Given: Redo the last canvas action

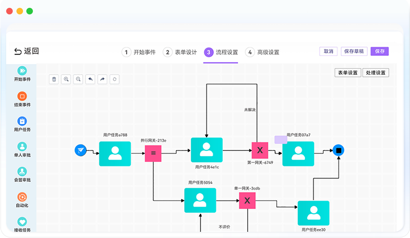Looking at the screenshot, I should [102, 79].
